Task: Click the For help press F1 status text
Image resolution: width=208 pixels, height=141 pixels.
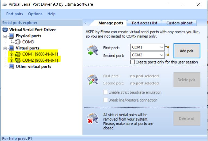Action: 17,139
